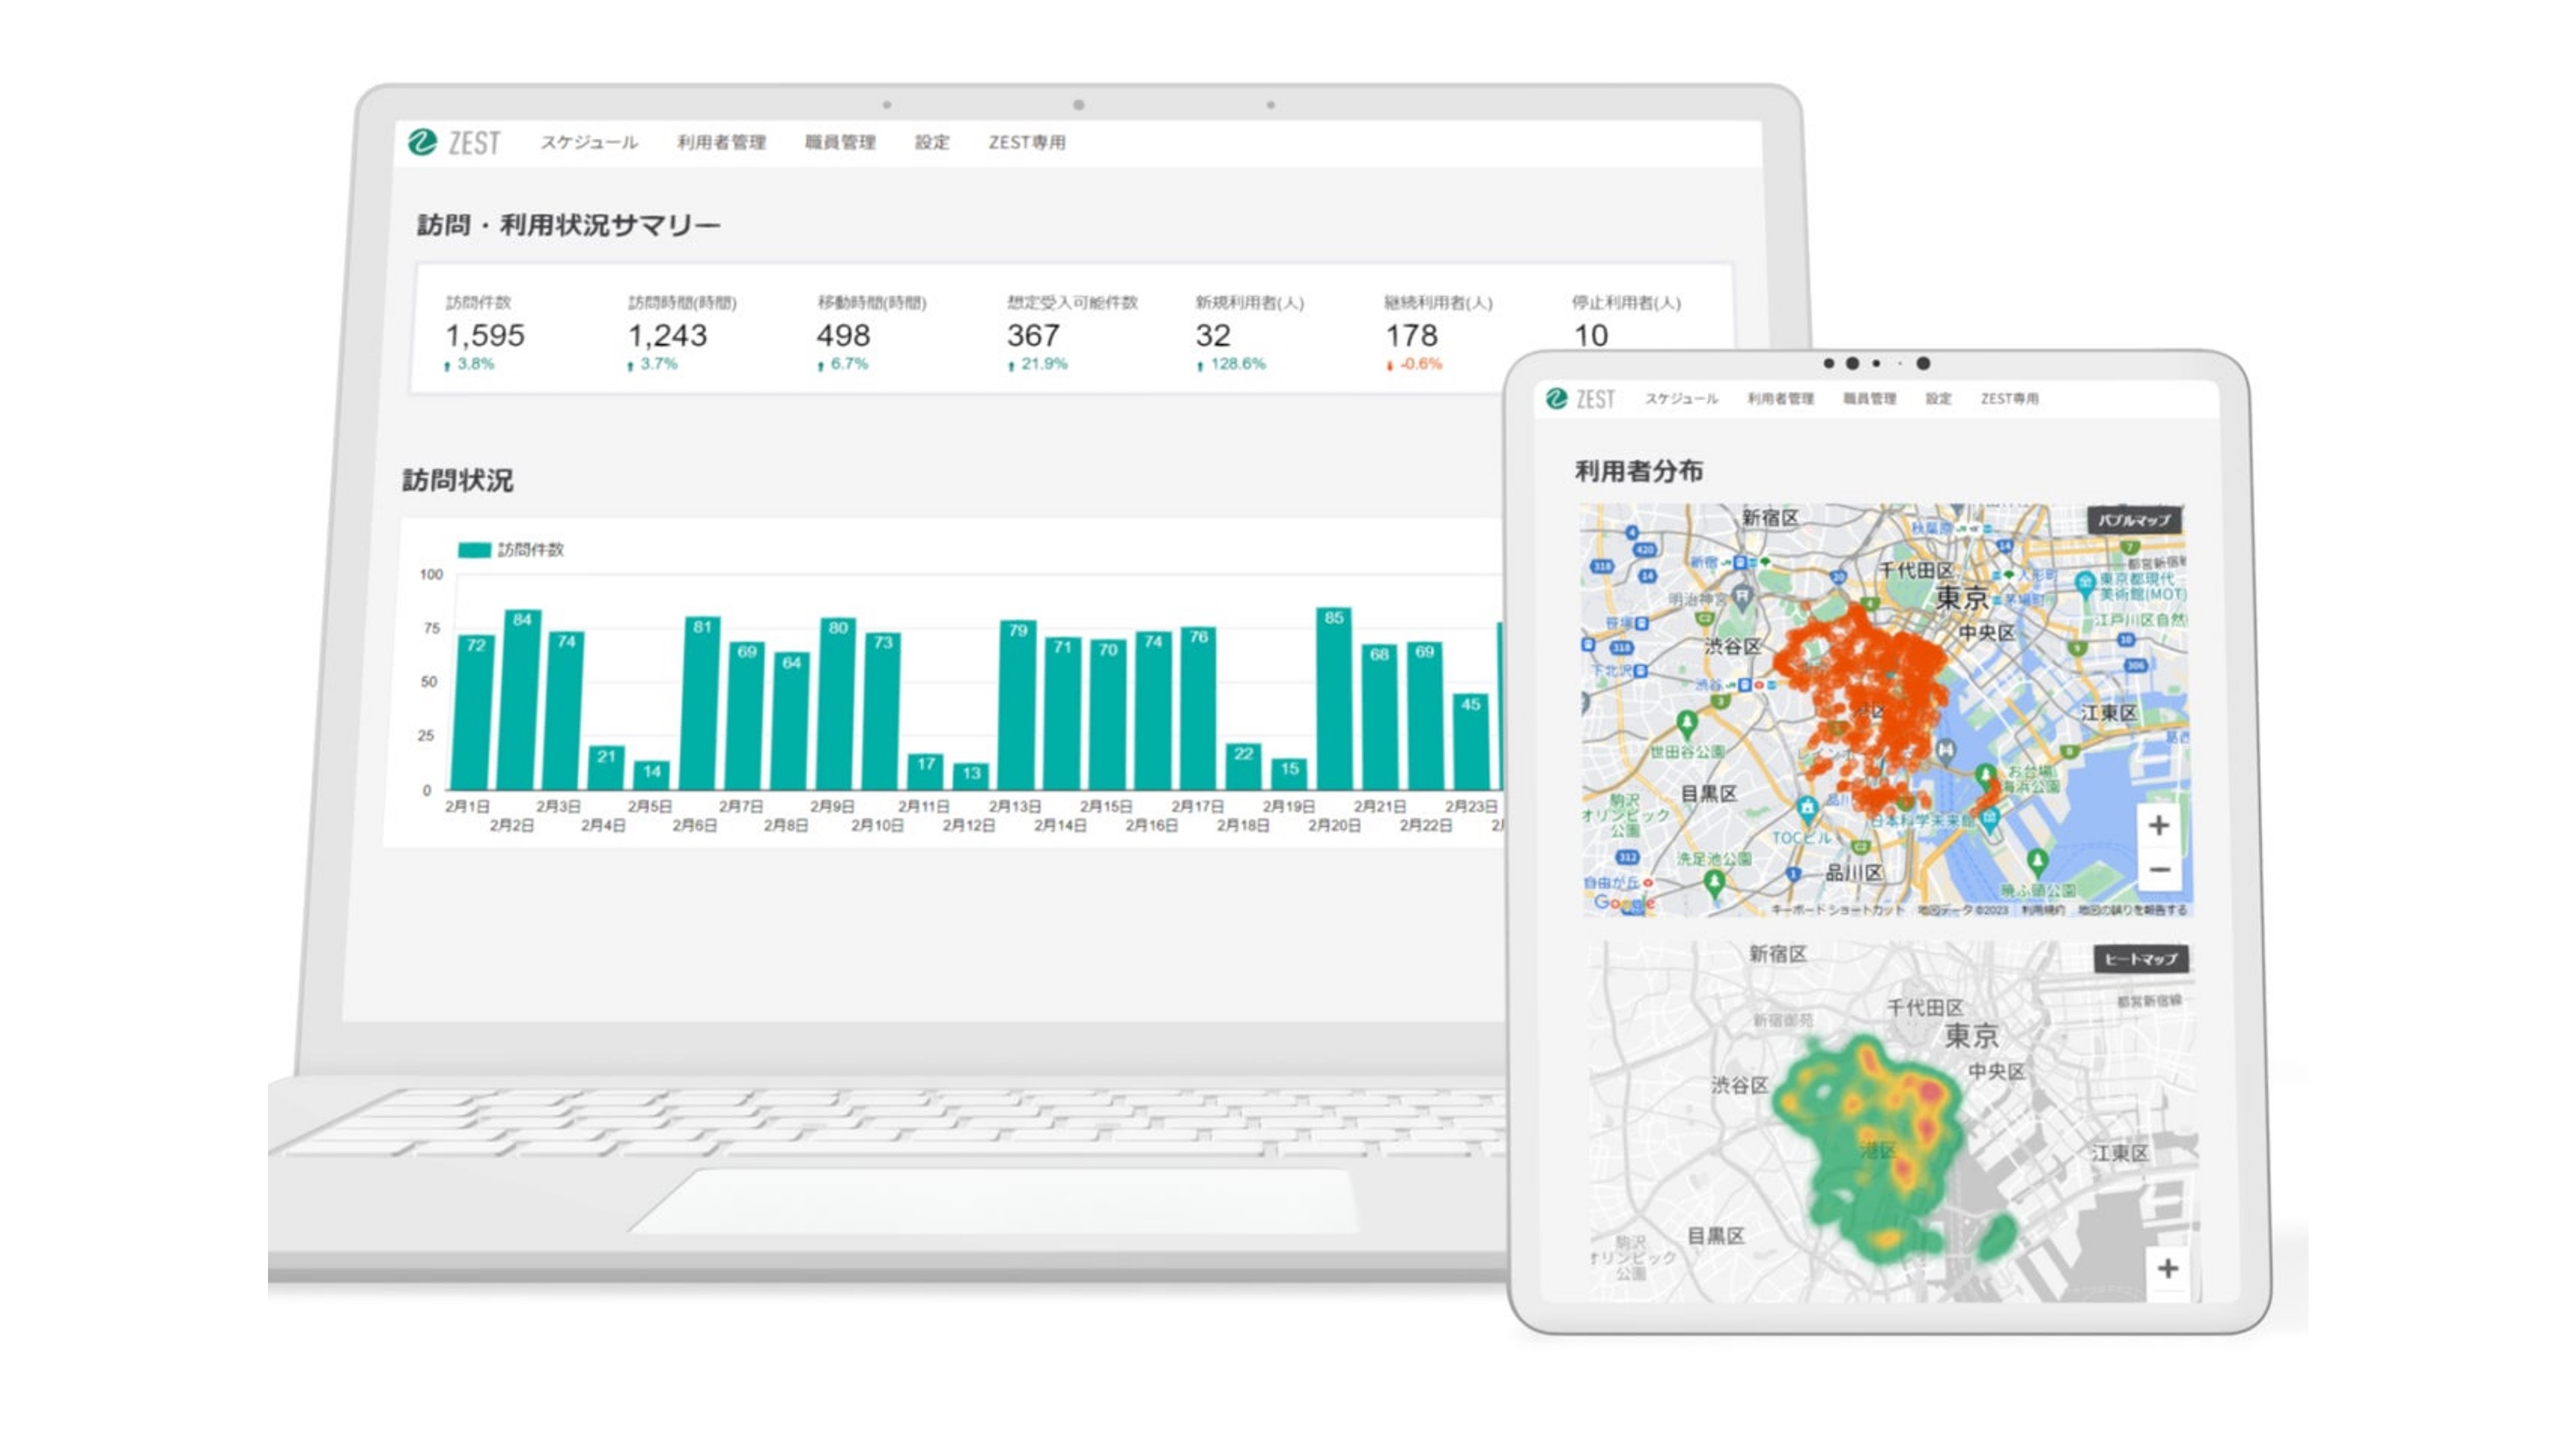Image resolution: width=2576 pixels, height=1448 pixels.
Task: Open ZEST専用 tab on tablet
Action: (2009, 399)
